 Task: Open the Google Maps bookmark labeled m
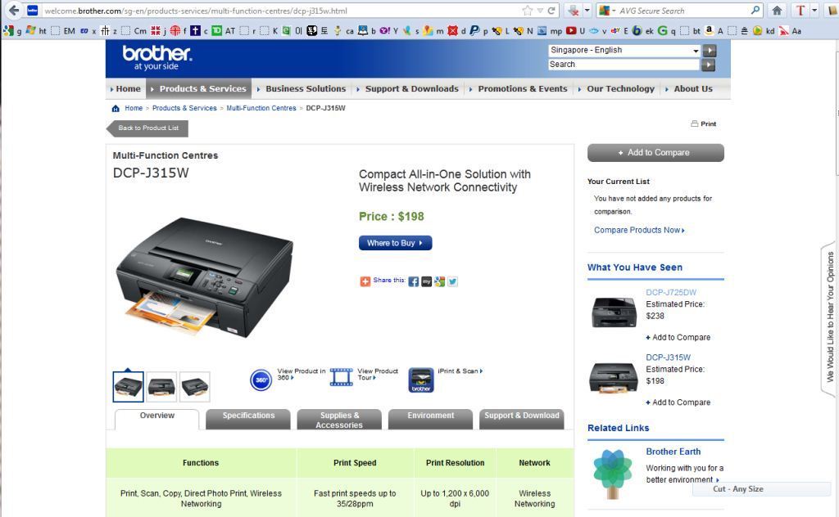click(433, 31)
